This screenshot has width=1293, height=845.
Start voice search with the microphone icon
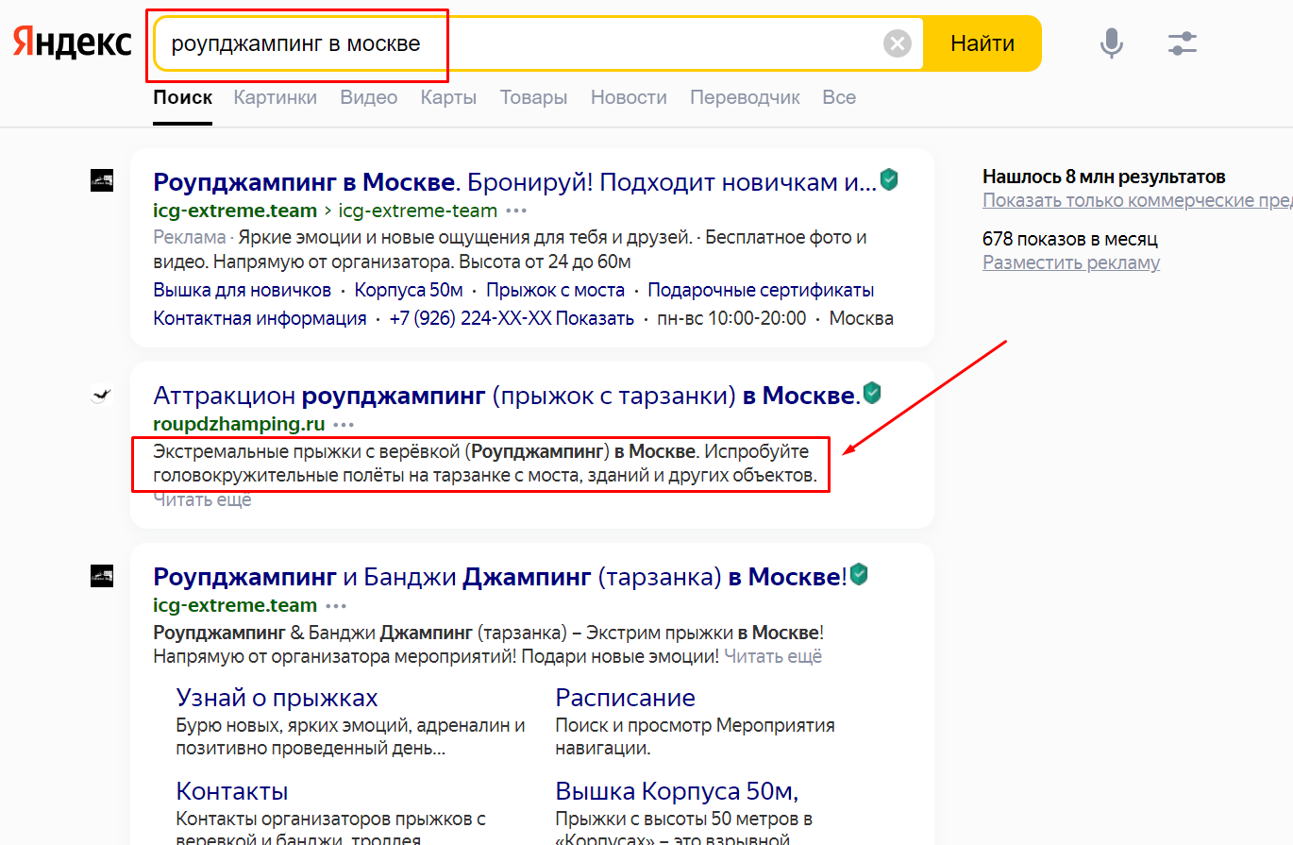click(1112, 43)
